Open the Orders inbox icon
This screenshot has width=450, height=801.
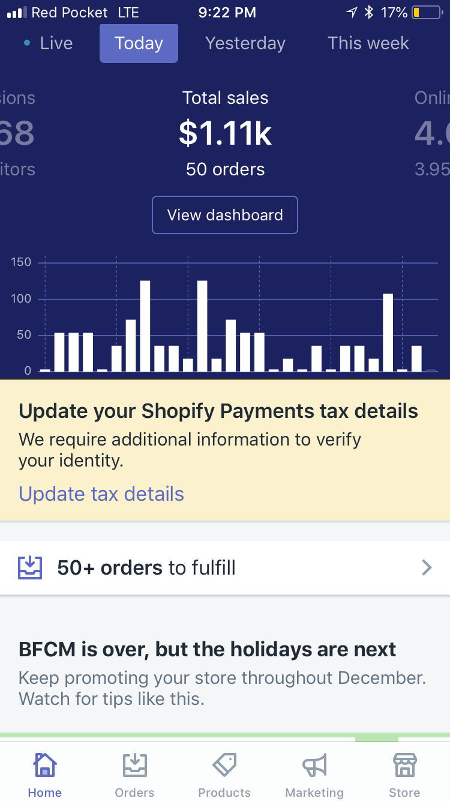tap(134, 766)
